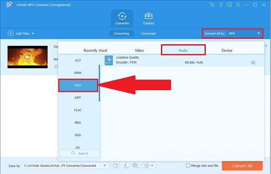Expand the Add Files dropdown arrow
271x174 pixels.
33,34
